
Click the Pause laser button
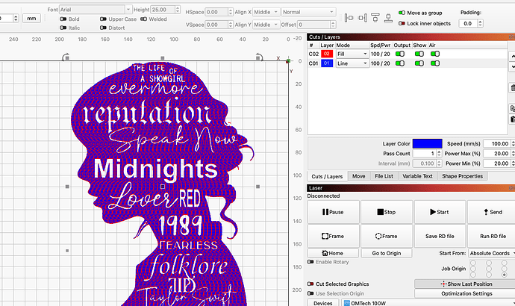click(x=333, y=212)
